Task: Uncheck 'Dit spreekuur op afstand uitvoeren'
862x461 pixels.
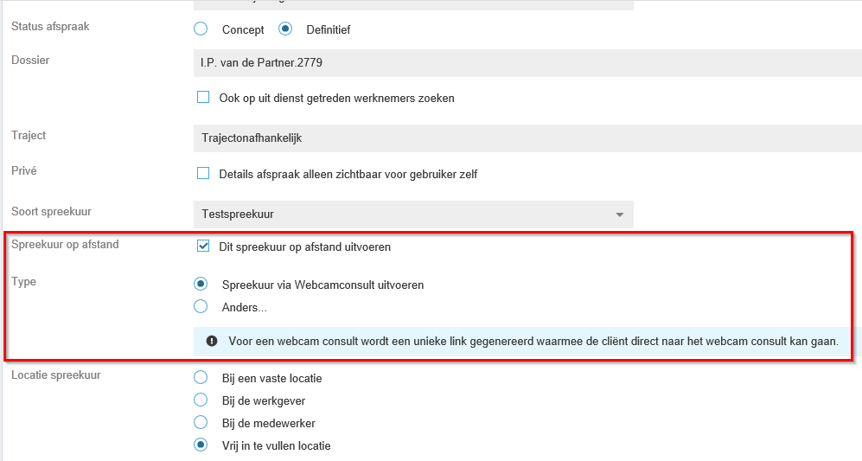Action: (x=203, y=247)
